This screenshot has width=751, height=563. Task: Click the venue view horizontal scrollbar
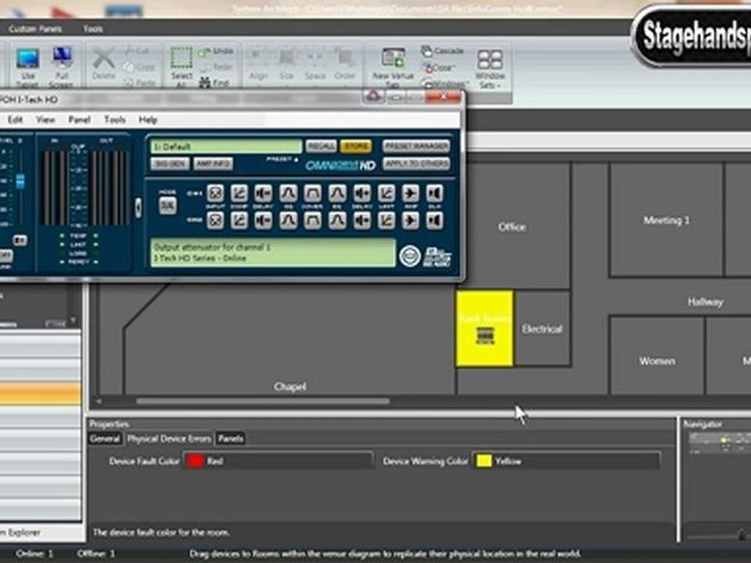pyautogui.click(x=263, y=401)
